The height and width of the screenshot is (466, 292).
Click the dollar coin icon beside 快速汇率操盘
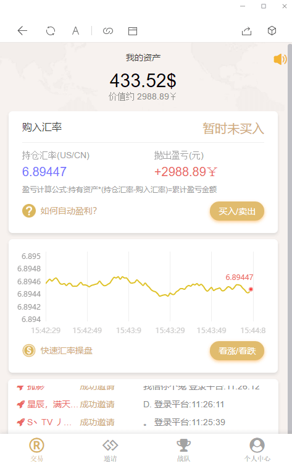[x=29, y=350]
